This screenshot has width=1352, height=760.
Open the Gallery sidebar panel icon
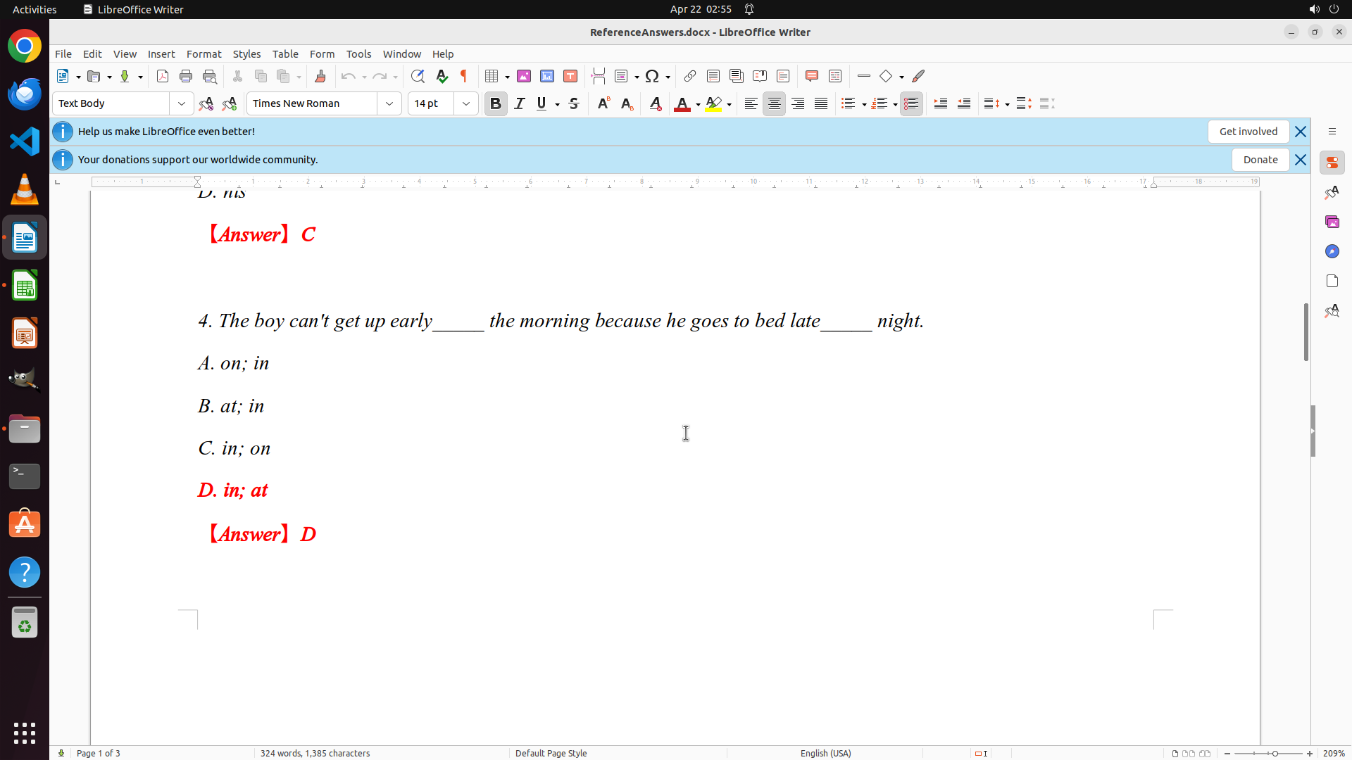click(1332, 222)
